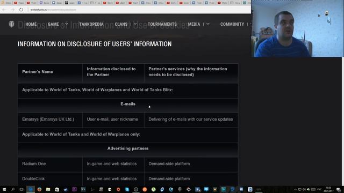Open the MEDIA menu item
The height and width of the screenshot is (193, 344).
[x=194, y=24]
